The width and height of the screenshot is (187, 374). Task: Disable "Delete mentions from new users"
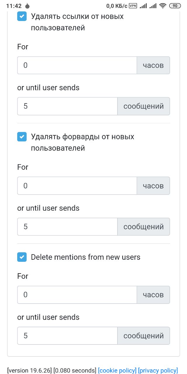pyautogui.click(x=22, y=257)
